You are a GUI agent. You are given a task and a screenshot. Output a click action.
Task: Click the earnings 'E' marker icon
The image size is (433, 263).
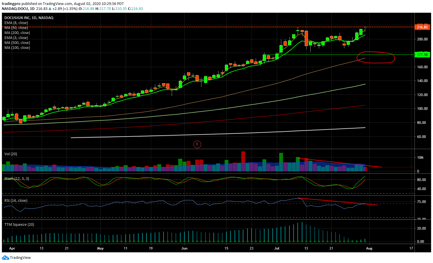197,144
